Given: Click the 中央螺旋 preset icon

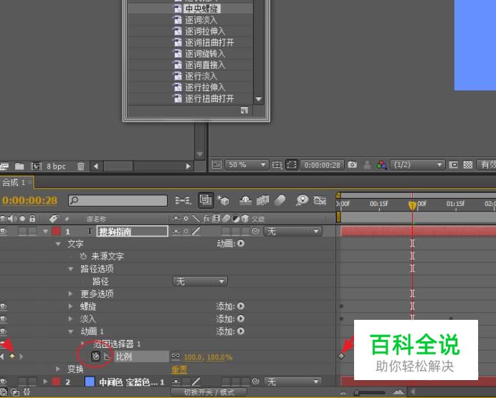Looking at the screenshot, I should (x=177, y=9).
